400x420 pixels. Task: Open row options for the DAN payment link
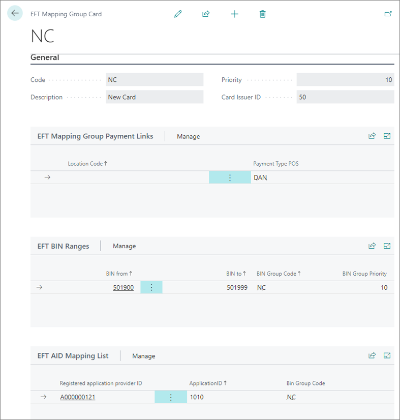pos(230,177)
